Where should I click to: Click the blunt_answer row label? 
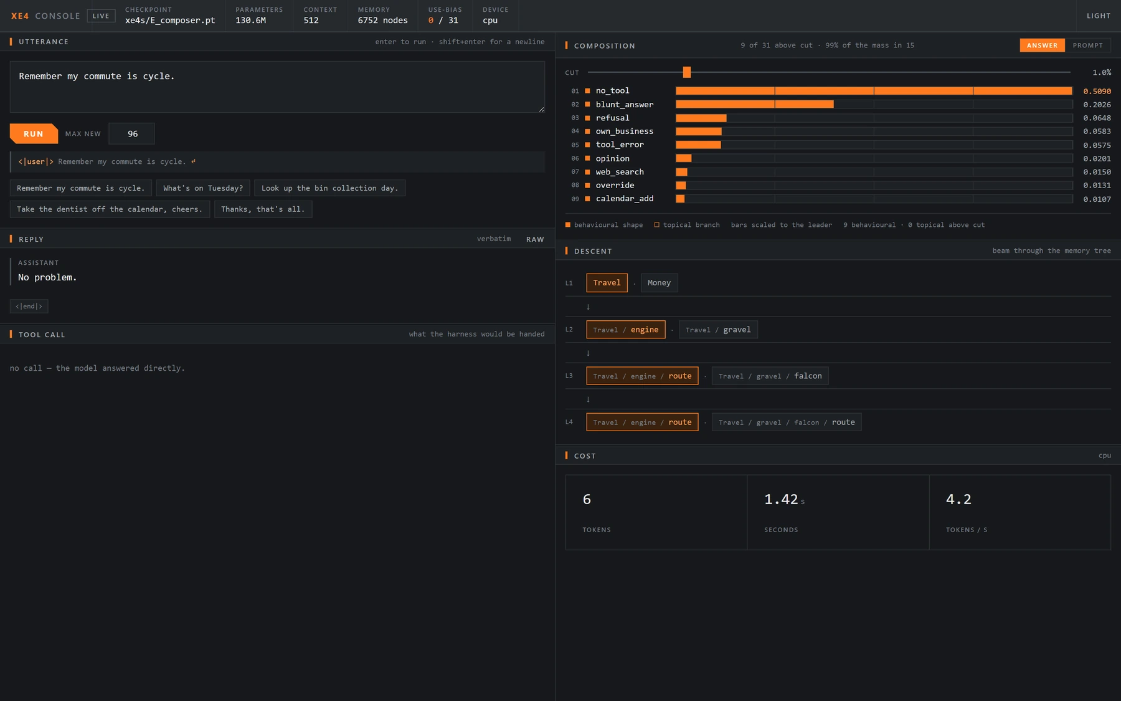625,105
